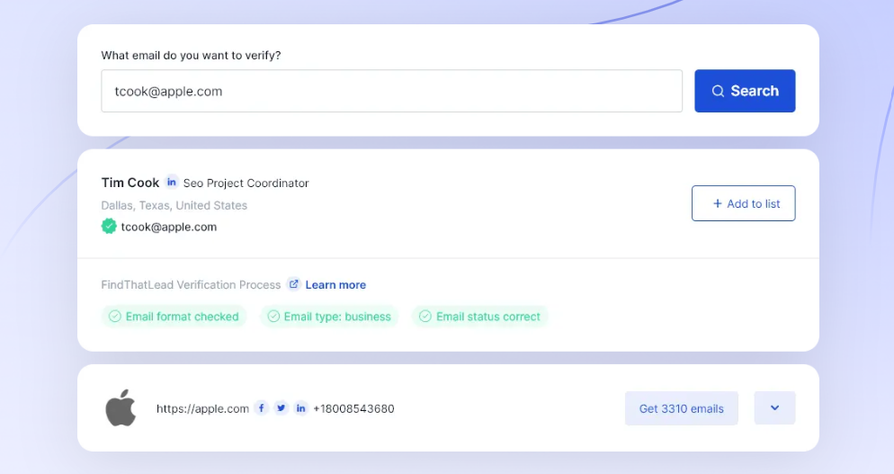
Task: Open Apple's Facebook page icon
Action: click(261, 407)
